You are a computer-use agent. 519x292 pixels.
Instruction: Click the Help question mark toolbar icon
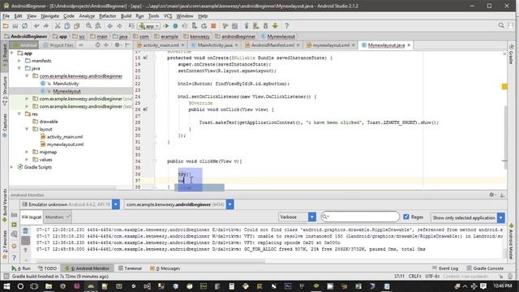[x=287, y=26]
